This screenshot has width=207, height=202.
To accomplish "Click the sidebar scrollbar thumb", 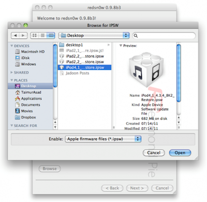I will 55,66.
